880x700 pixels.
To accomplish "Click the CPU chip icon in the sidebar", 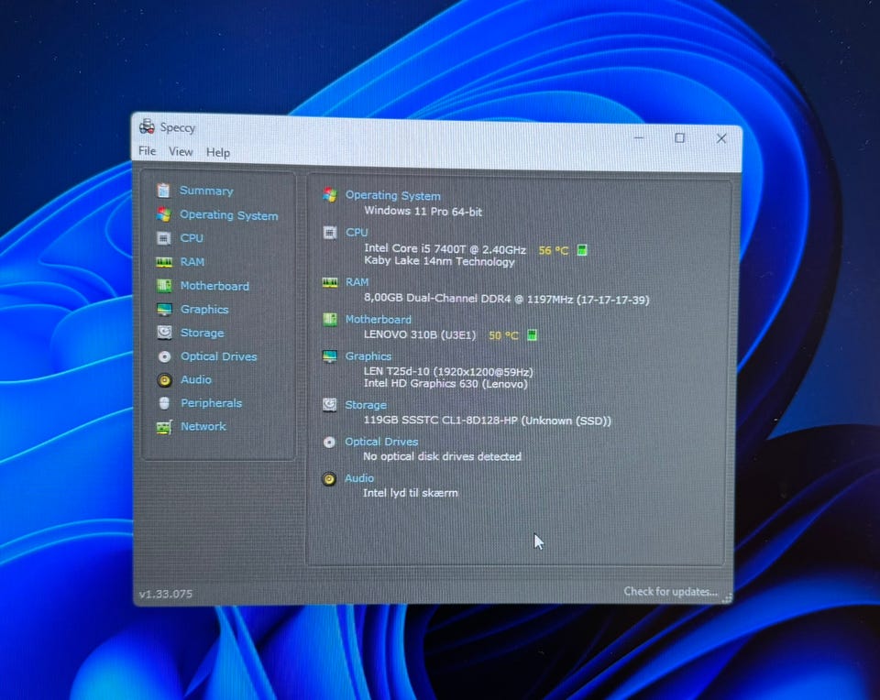I will (x=163, y=238).
